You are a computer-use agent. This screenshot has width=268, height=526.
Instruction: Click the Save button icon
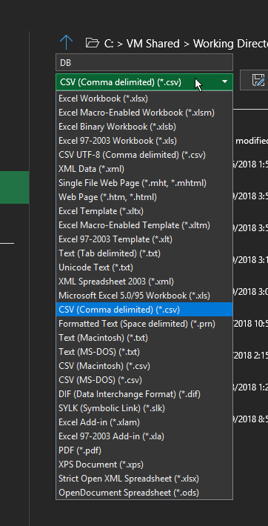pos(258,81)
